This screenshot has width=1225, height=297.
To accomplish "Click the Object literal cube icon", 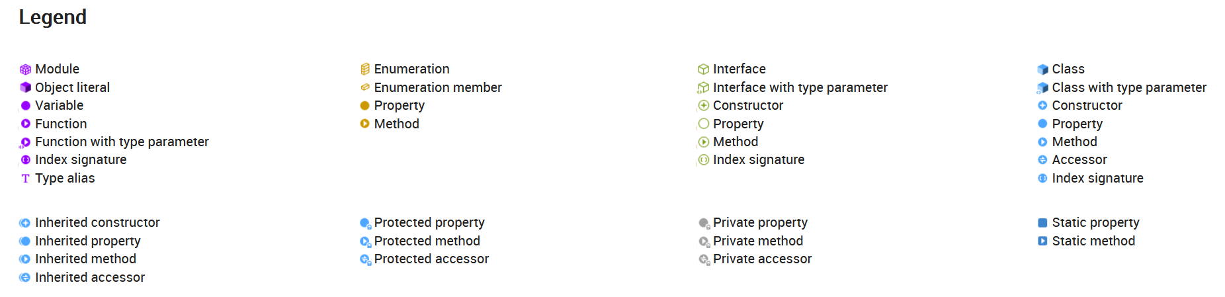I will (25, 87).
